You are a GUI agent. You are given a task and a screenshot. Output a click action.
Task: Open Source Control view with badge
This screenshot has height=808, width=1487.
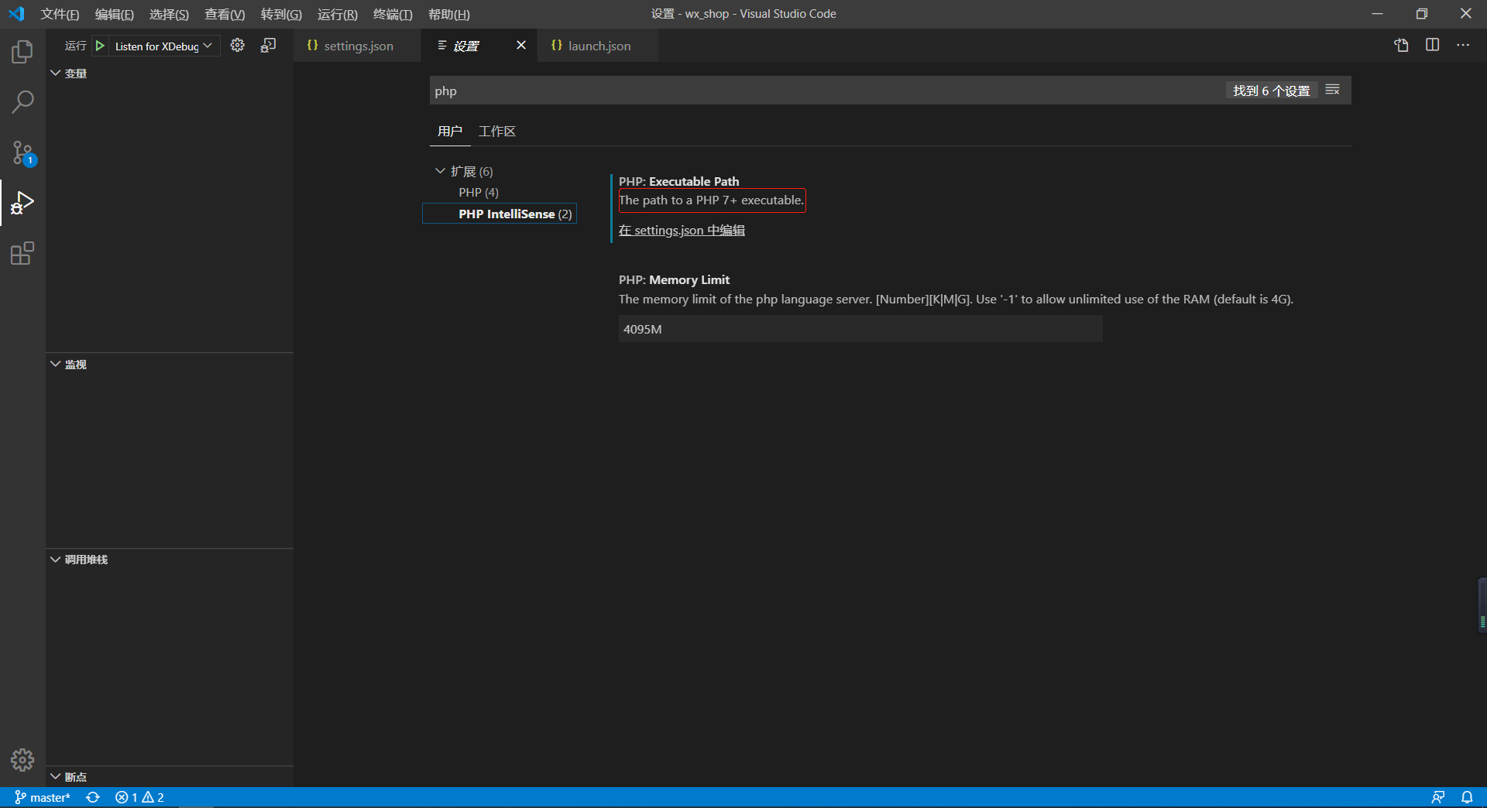[x=22, y=152]
